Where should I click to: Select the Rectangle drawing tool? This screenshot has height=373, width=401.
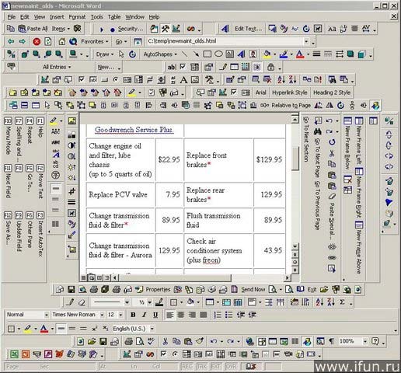(207, 54)
